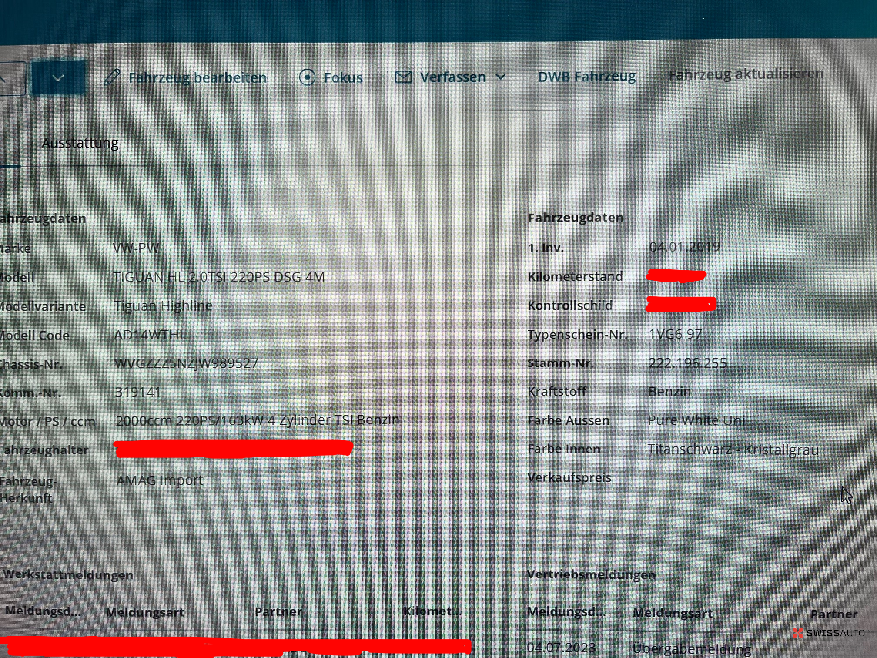Click Stamm-Nr. value 222.196.255
This screenshot has height=658, width=877.
688,363
